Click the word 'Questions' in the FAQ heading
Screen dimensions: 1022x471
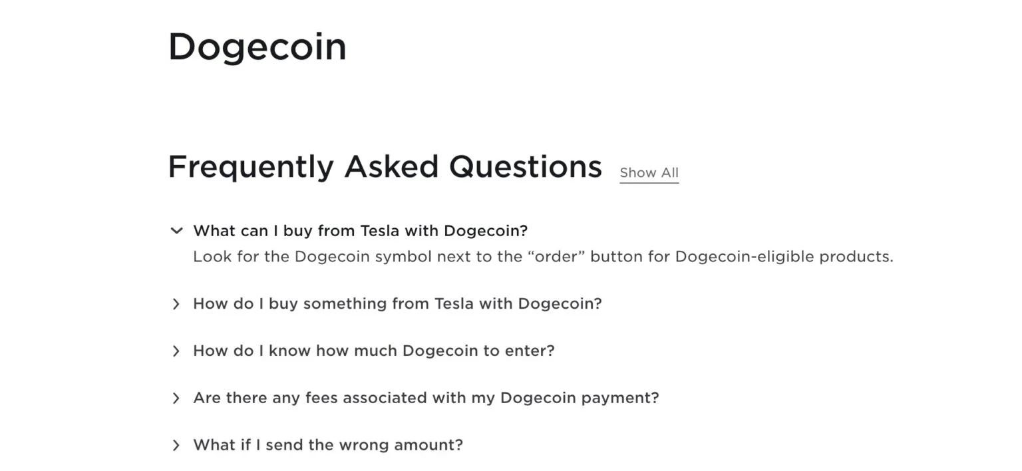pyautogui.click(x=526, y=166)
